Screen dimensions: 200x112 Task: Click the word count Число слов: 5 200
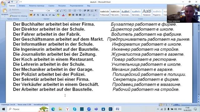(x=24, y=105)
